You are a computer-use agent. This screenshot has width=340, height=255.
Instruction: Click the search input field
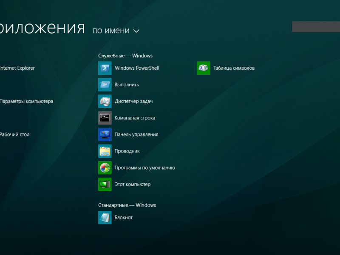point(316,26)
